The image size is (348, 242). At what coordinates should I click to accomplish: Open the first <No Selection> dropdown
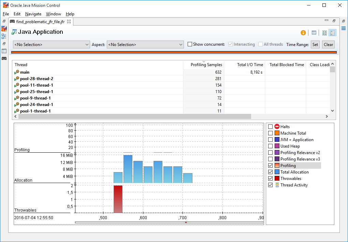point(52,45)
